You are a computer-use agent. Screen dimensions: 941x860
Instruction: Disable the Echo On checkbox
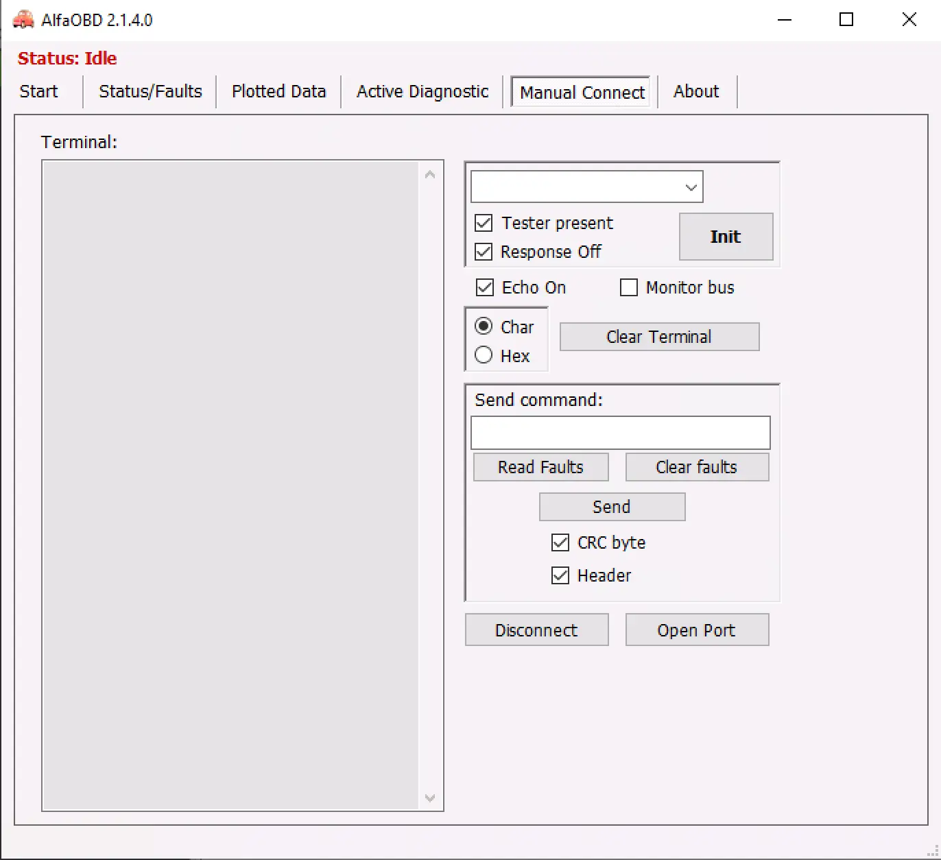[x=485, y=287]
